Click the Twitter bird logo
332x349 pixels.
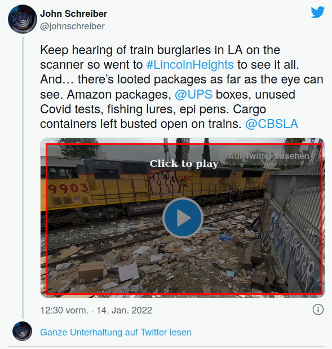[x=318, y=12]
